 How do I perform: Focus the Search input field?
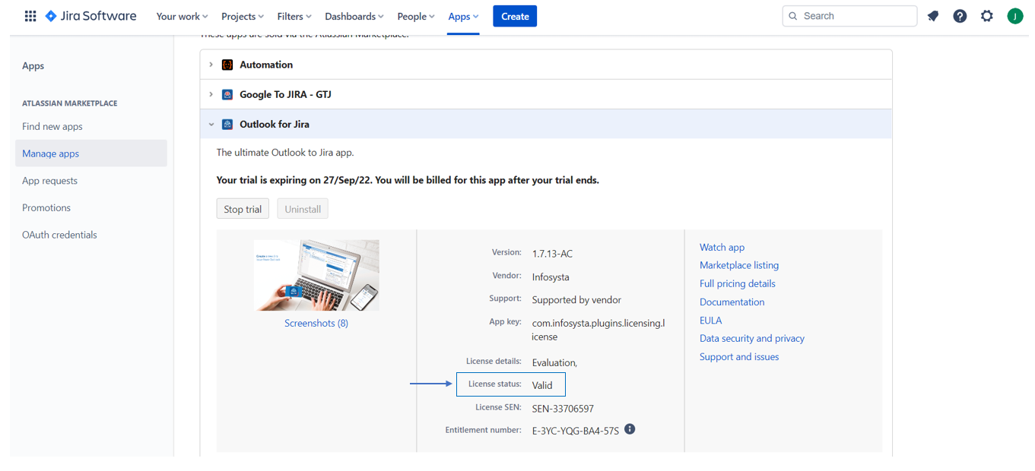(849, 16)
